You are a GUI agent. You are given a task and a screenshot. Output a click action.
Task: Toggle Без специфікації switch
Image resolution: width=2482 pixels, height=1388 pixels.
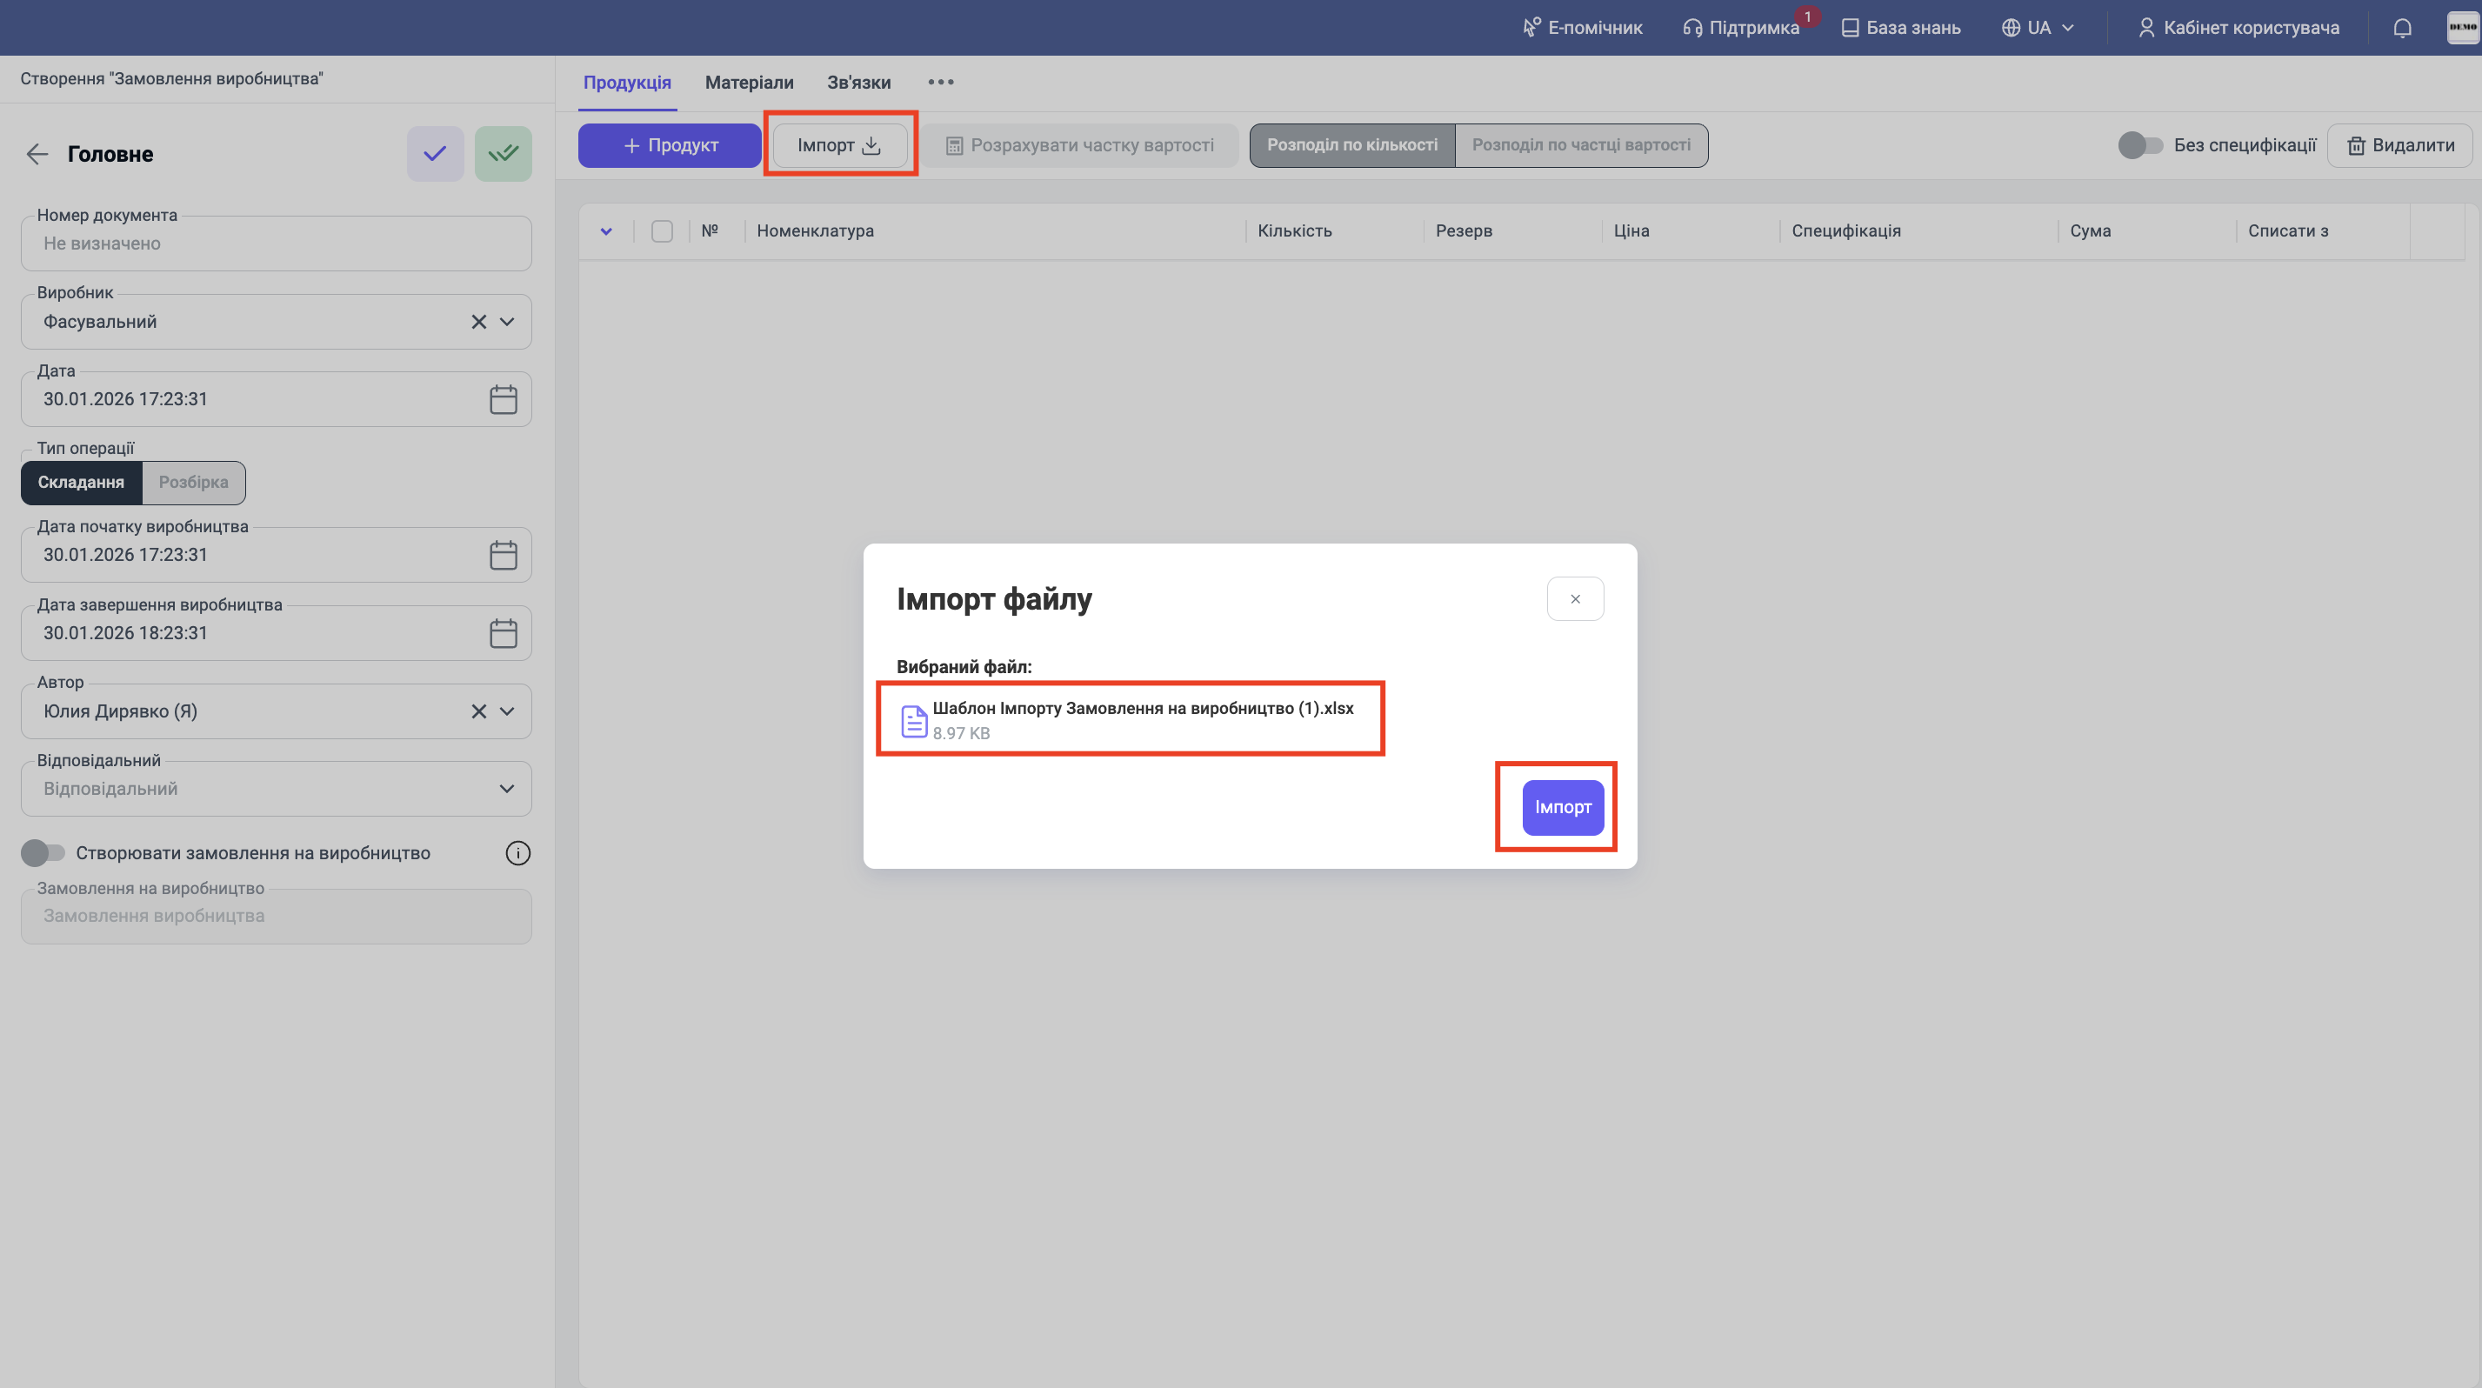click(2140, 145)
